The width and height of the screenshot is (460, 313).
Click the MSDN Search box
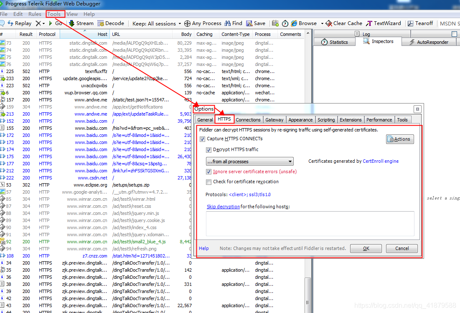click(x=449, y=23)
